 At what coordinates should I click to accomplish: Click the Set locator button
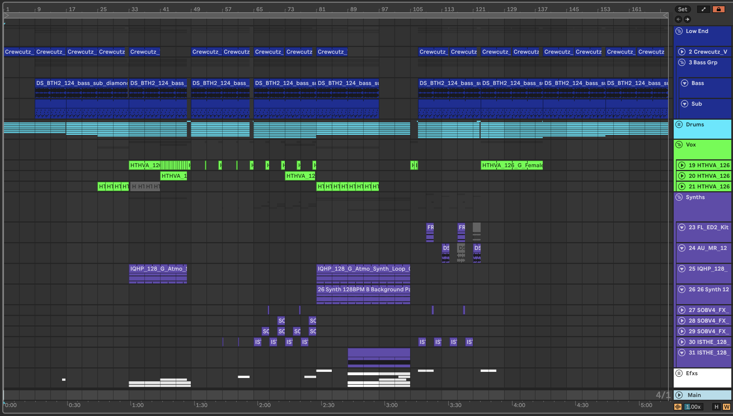click(x=683, y=9)
